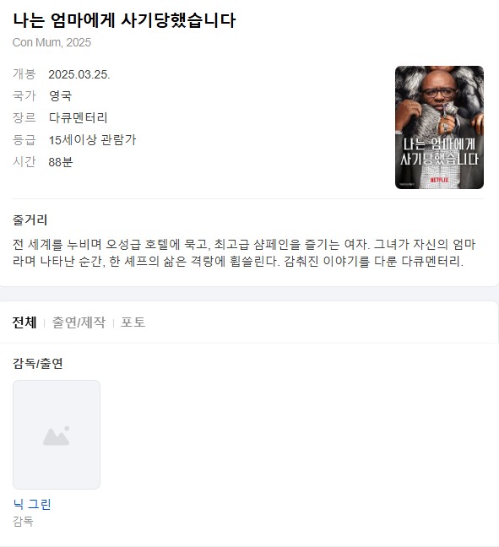Click the movie title 나는 엄마에게 사기당했습니다

click(125, 20)
